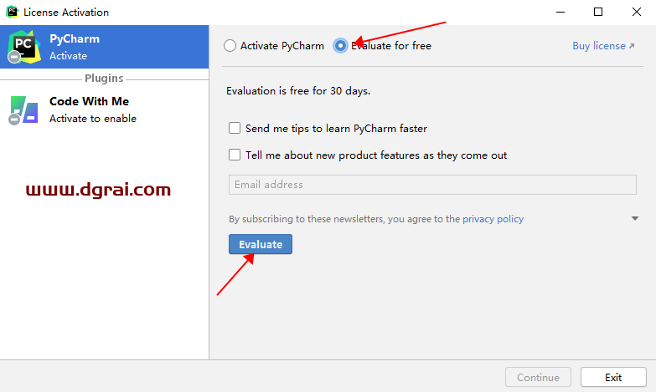Open the Buy license link
The width and height of the screenshot is (656, 392).
click(x=603, y=46)
